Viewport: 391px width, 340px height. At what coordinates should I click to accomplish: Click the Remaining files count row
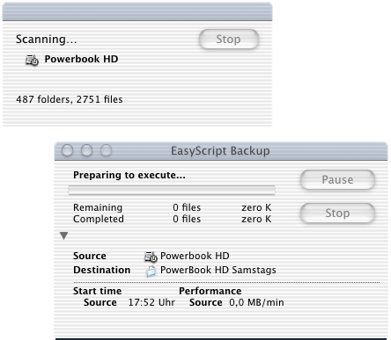(172, 207)
